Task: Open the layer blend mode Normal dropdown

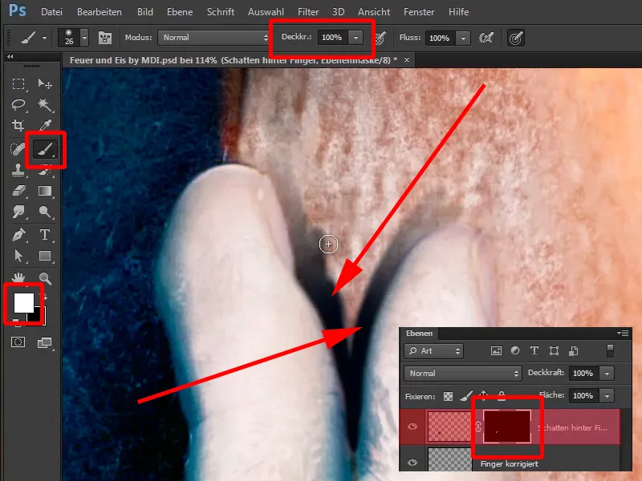Action: pyautogui.click(x=463, y=374)
